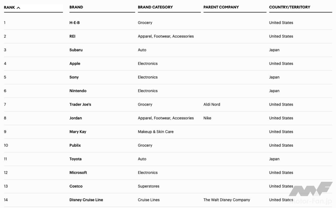Click the Disney Cruise Line brand

coord(86,200)
